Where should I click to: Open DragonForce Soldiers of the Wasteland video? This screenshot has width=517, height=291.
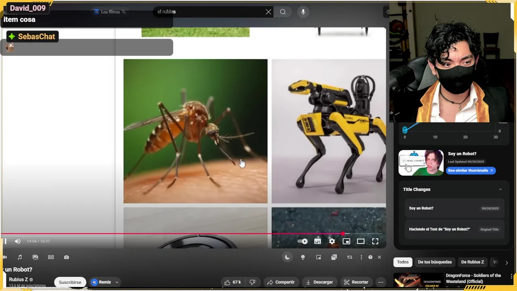pos(473,278)
